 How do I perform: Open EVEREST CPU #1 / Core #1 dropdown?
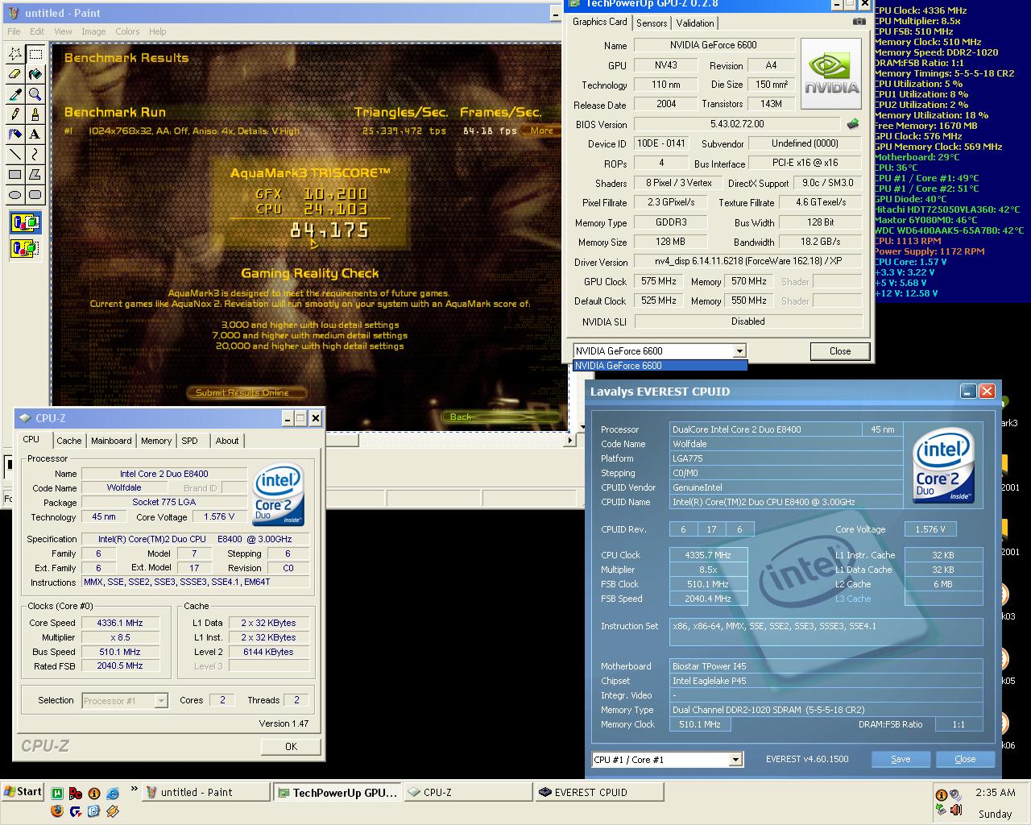(x=735, y=760)
